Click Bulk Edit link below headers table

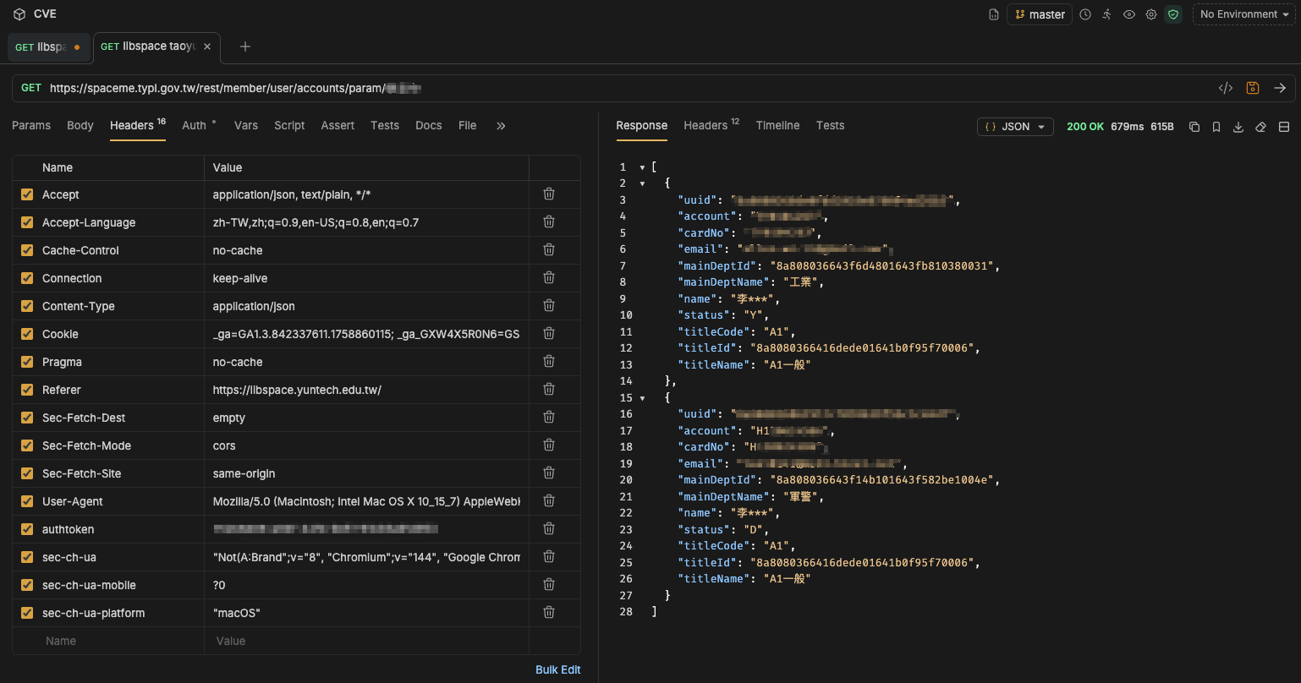pyautogui.click(x=558, y=669)
